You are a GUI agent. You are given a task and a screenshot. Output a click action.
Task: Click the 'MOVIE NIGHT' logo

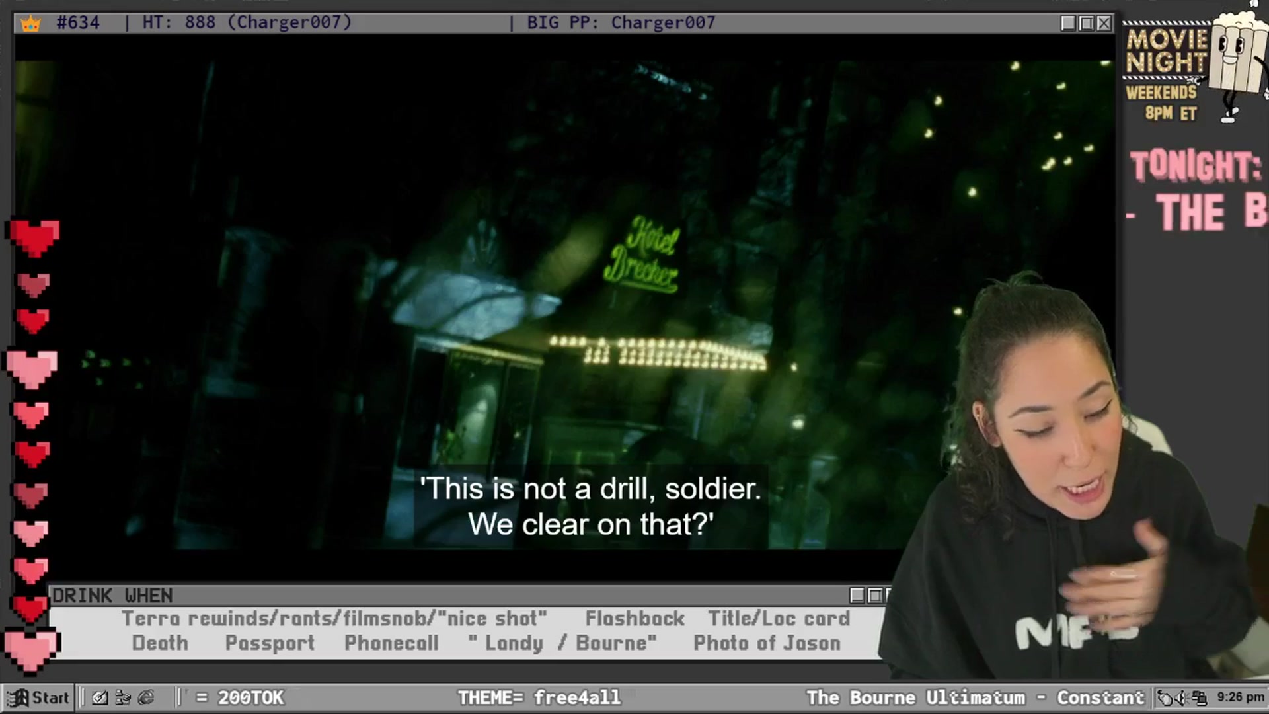[1166, 51]
